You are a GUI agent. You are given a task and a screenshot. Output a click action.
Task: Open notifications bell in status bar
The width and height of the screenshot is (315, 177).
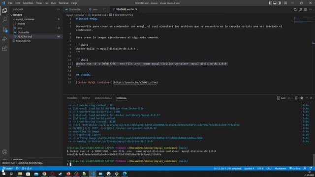click(x=311, y=168)
